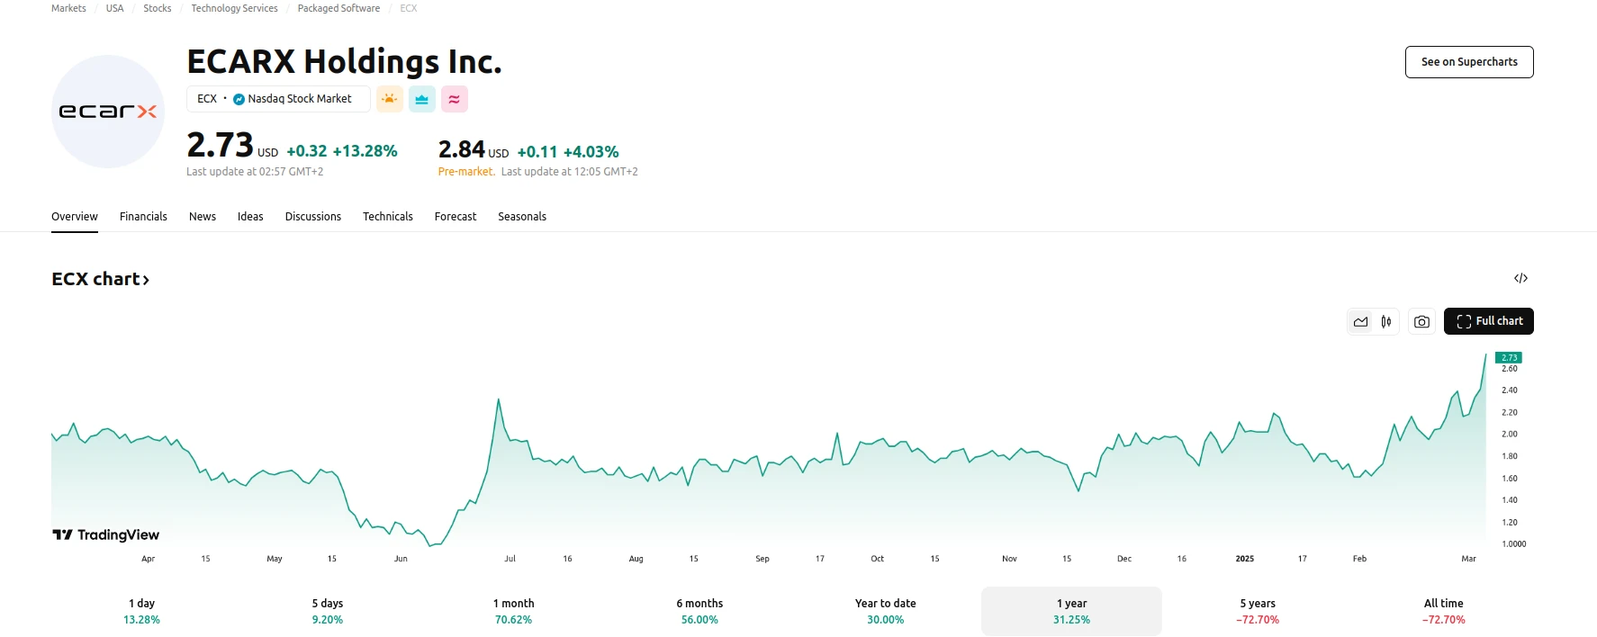This screenshot has height=637, width=1597.
Task: Switch chart to area style
Action: pyautogui.click(x=1360, y=321)
